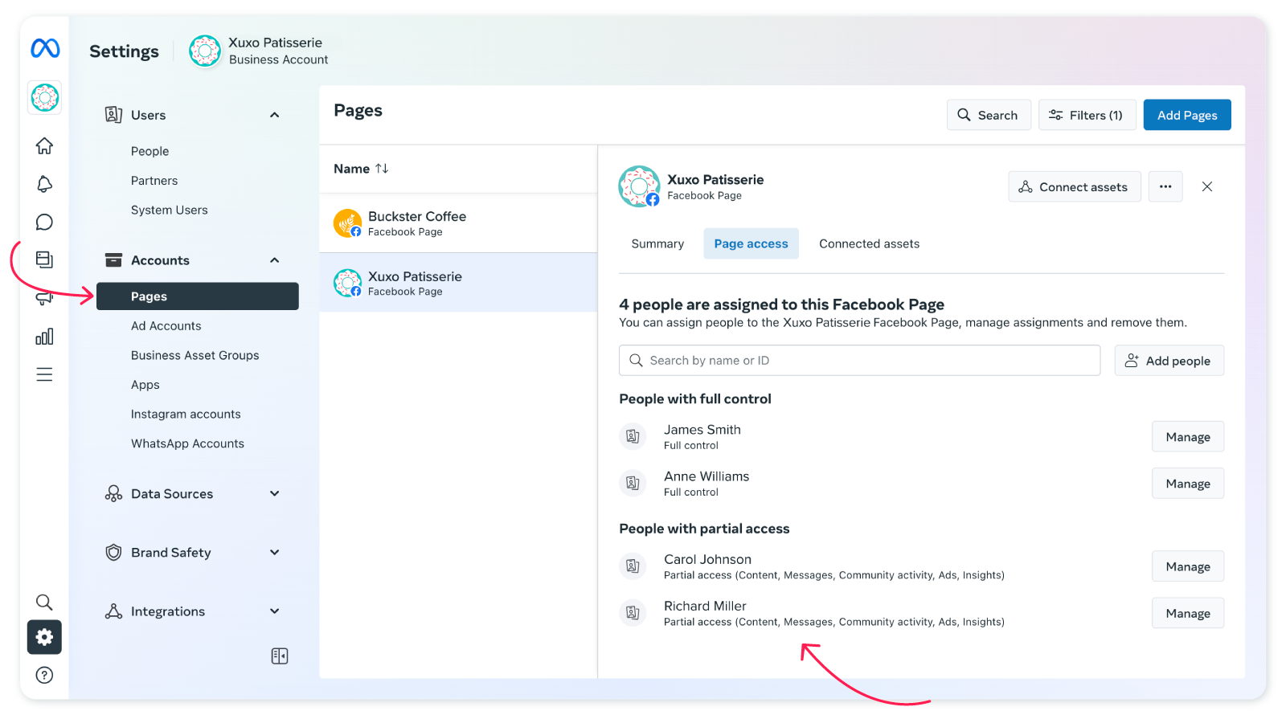Open the three-dots more options menu
The height and width of the screenshot is (715, 1286).
pos(1165,186)
